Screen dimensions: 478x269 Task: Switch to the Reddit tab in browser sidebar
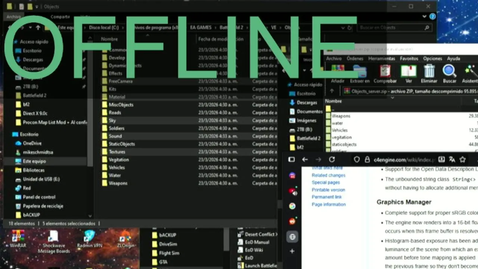click(292, 221)
